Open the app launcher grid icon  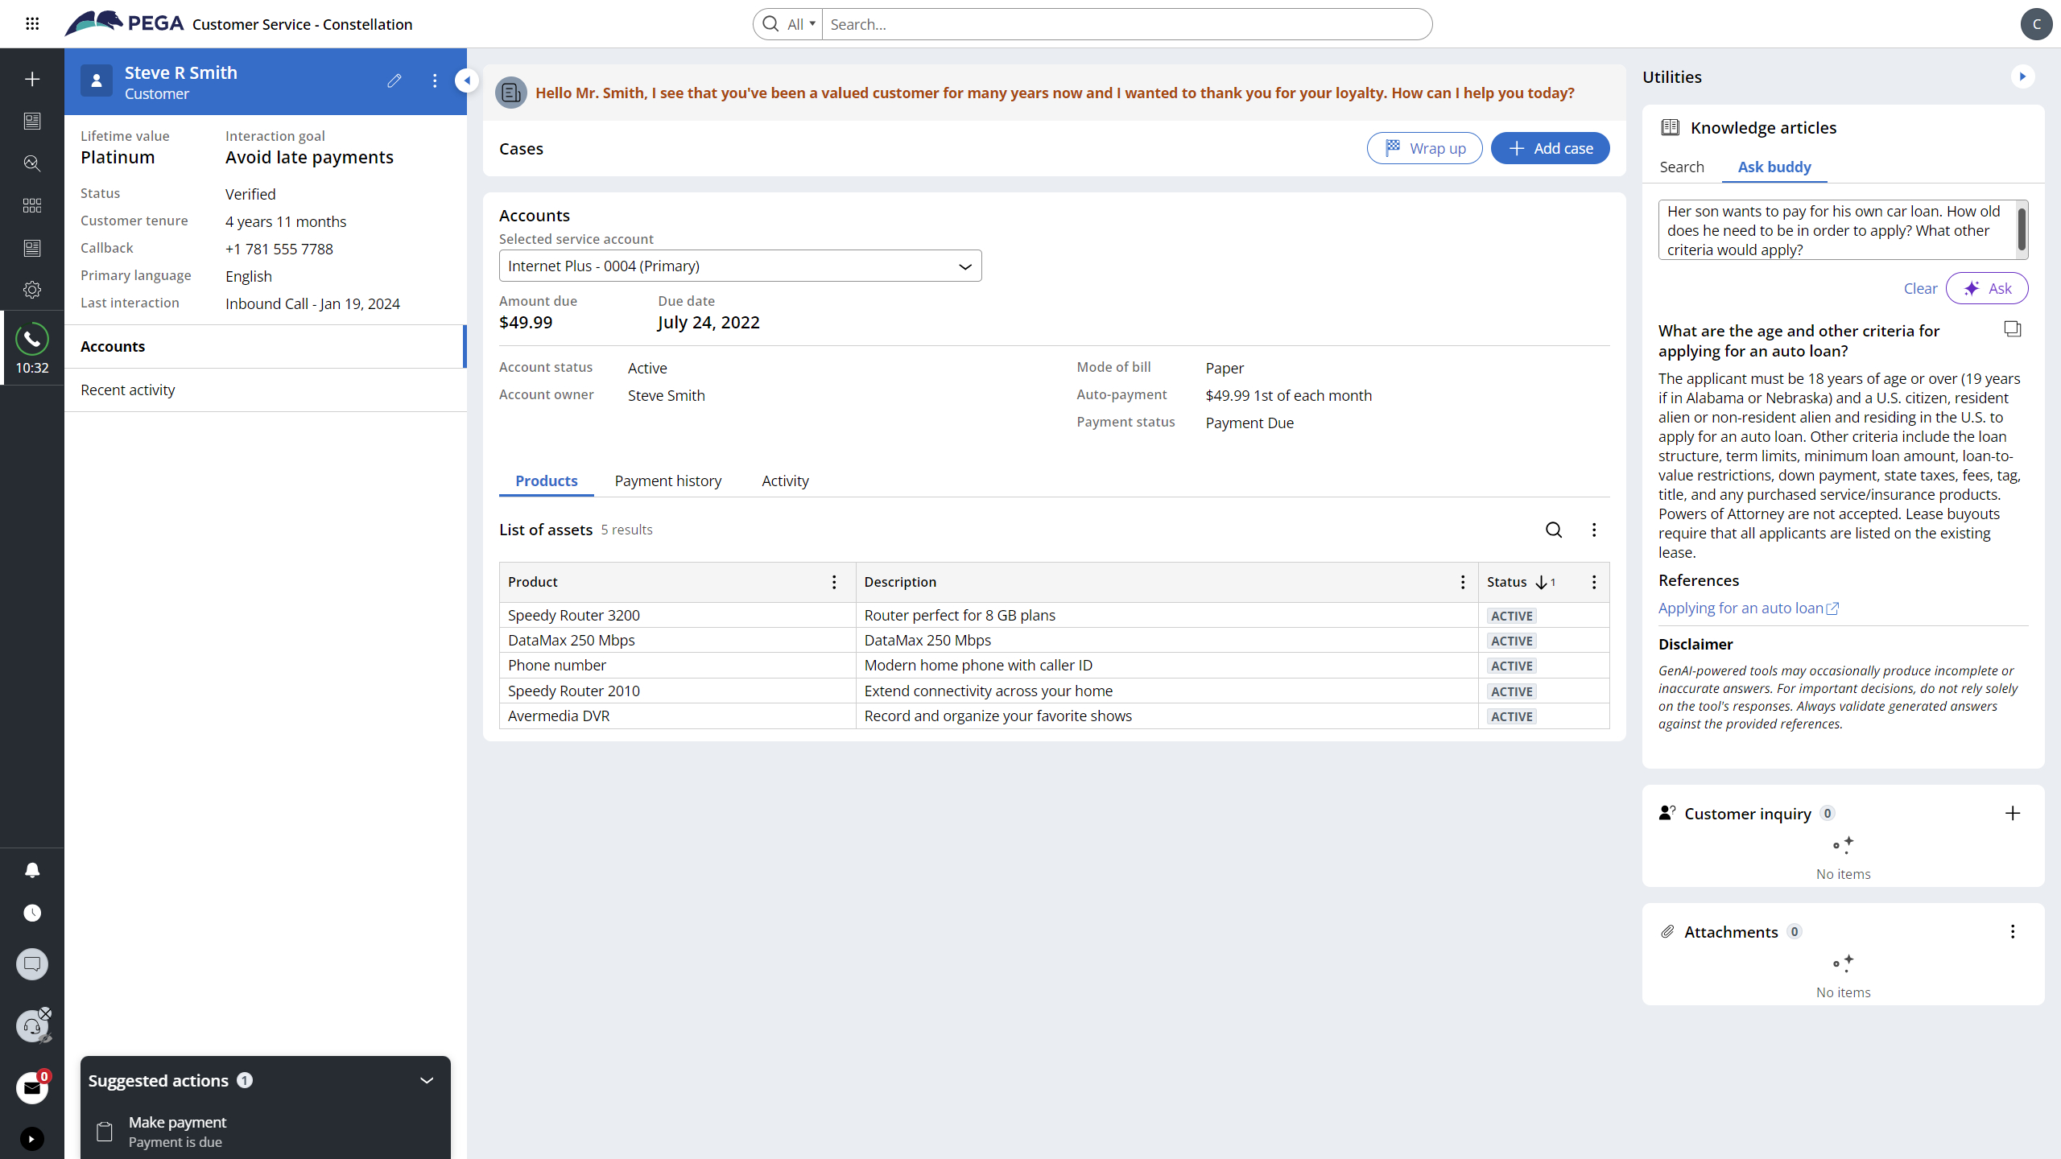[32, 24]
